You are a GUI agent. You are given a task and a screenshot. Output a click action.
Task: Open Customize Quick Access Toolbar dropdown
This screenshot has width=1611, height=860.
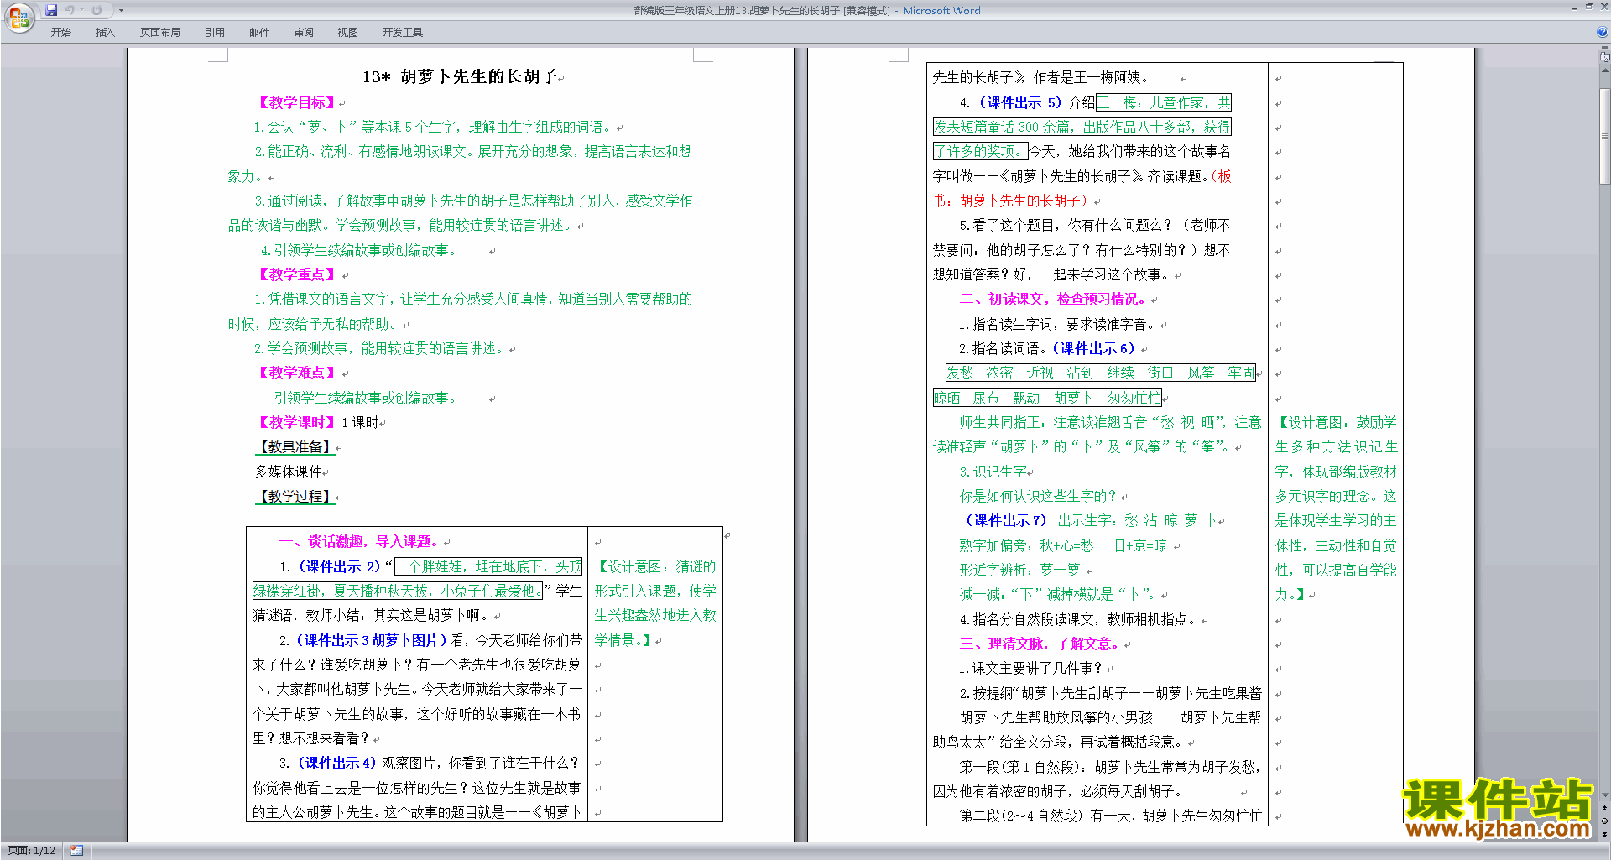click(121, 10)
